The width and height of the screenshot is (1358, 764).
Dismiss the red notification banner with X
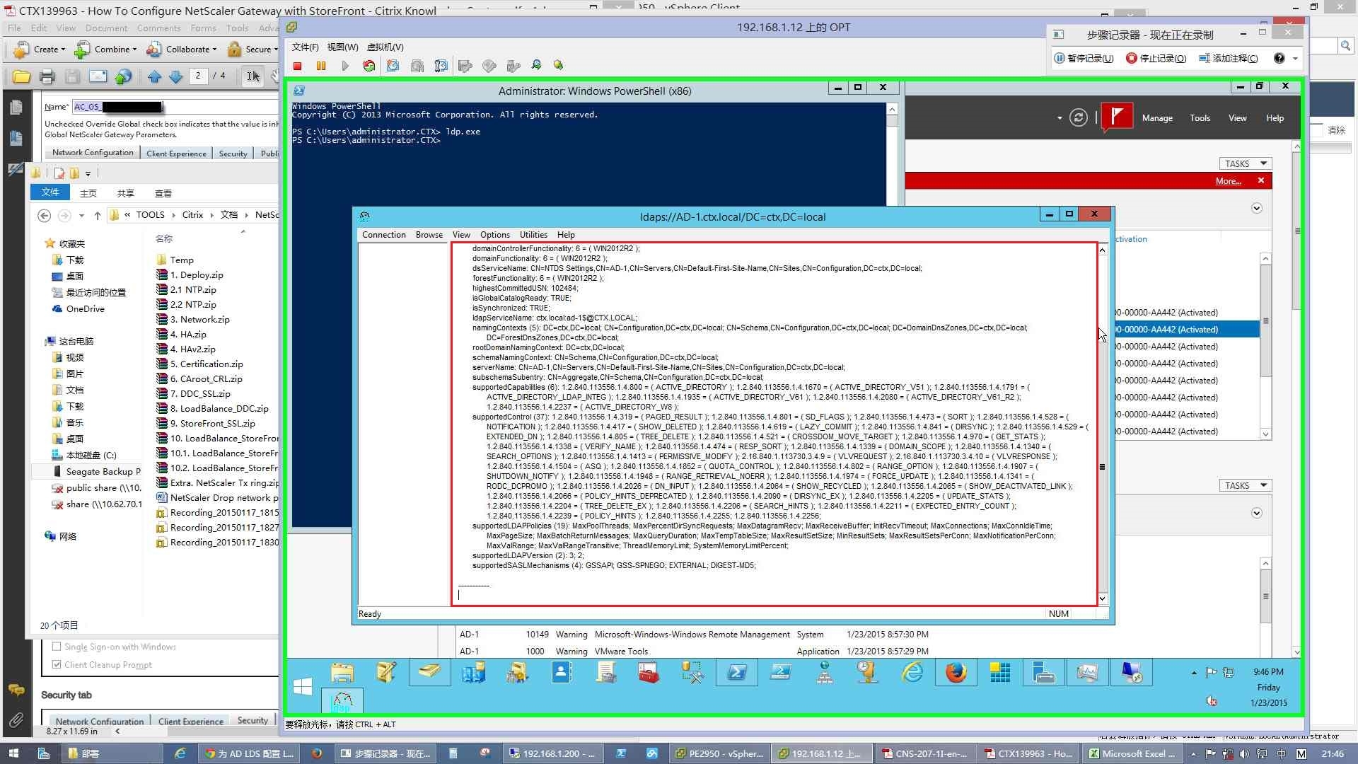point(1260,181)
